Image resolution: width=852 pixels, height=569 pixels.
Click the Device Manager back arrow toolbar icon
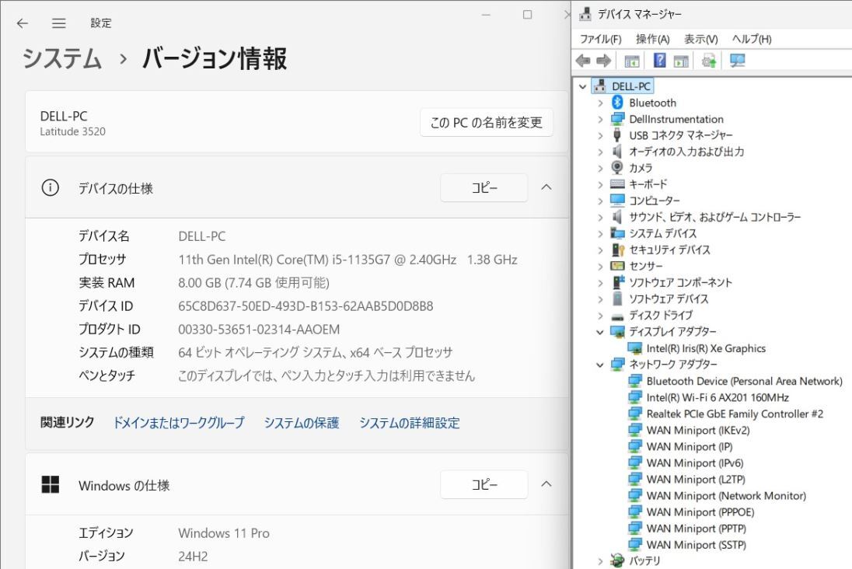click(583, 61)
